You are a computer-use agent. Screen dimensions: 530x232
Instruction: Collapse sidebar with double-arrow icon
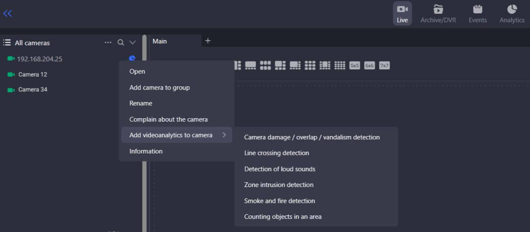(x=7, y=13)
